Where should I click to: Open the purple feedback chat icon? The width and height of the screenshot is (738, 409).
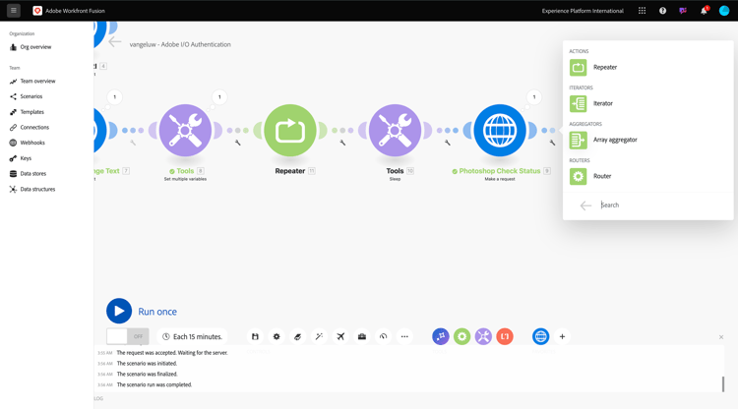pos(683,11)
